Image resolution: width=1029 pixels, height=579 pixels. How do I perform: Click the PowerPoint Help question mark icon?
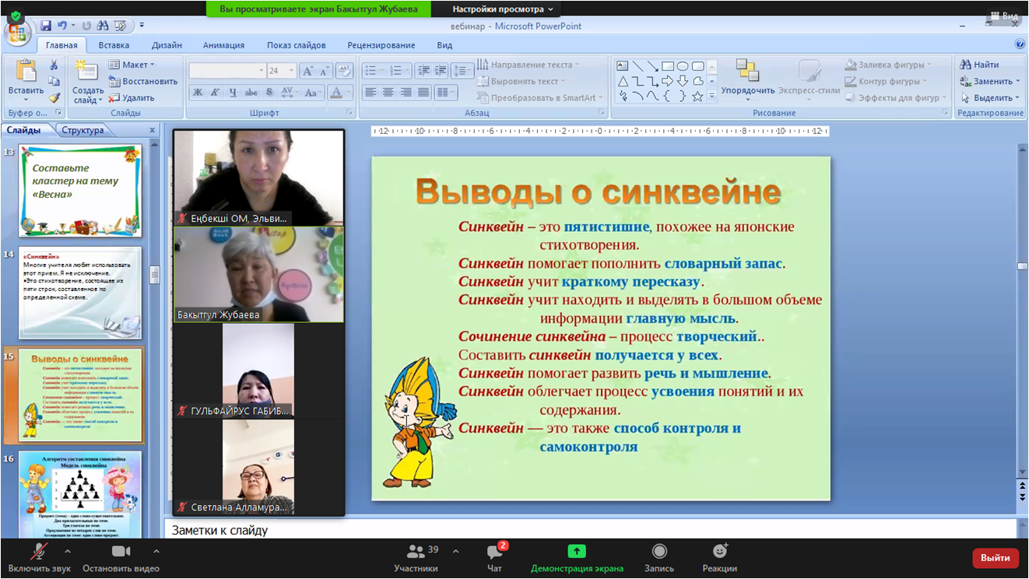[1020, 44]
